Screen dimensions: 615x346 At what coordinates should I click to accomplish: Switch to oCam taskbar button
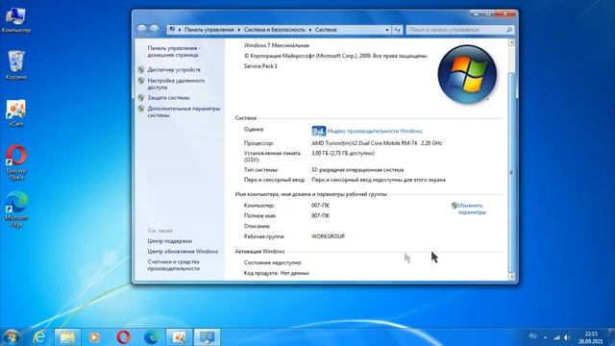[180, 337]
